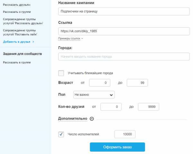193x154 pixels.
Task: Uncheck the Число исполнителей checkbox
Action: [x=61, y=134]
